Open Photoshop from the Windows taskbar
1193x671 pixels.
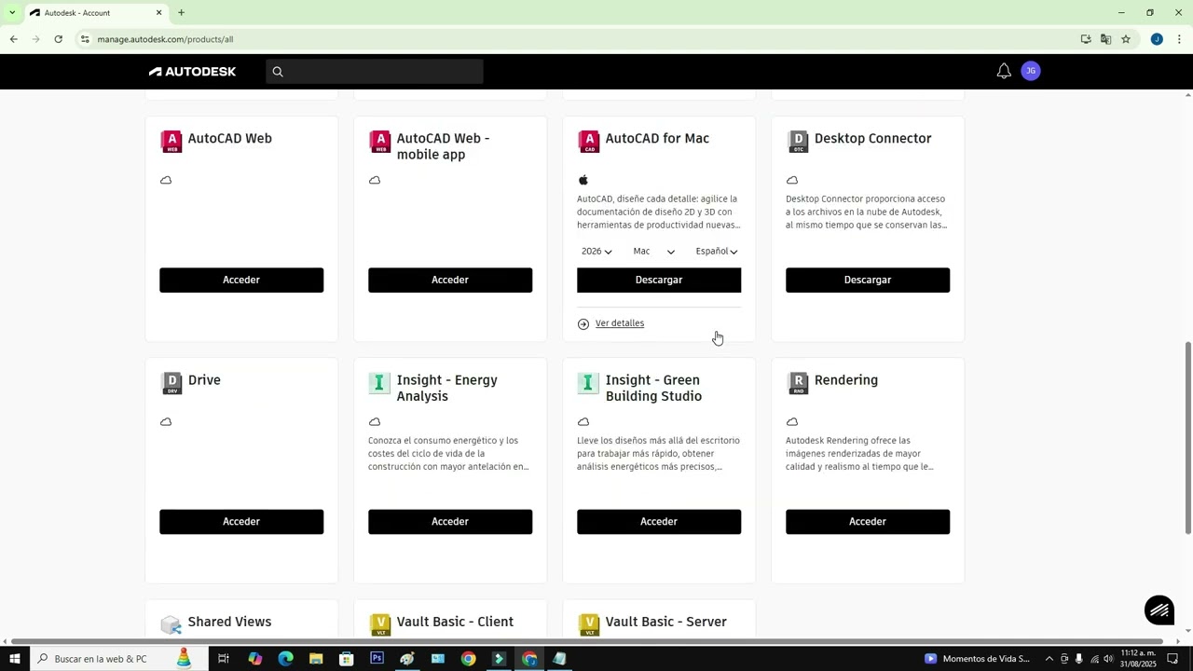click(377, 659)
